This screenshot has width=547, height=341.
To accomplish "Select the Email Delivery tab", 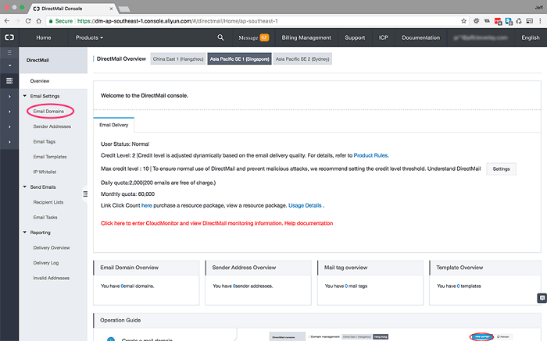I will (x=114, y=125).
